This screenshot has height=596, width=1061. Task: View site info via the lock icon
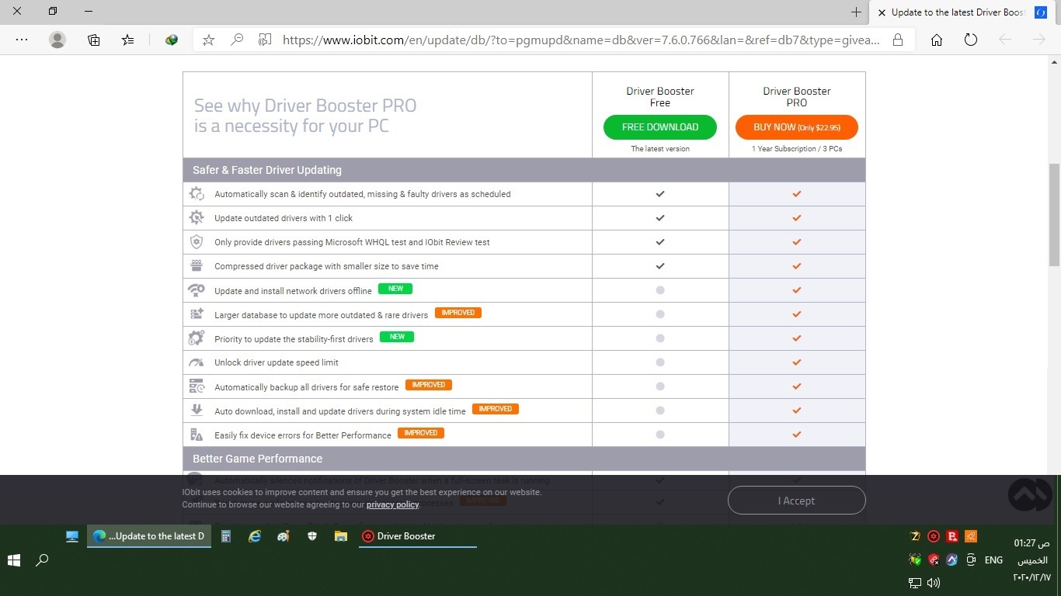click(898, 40)
